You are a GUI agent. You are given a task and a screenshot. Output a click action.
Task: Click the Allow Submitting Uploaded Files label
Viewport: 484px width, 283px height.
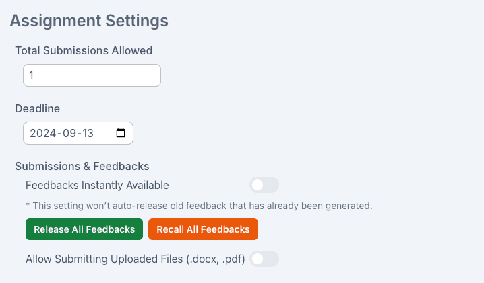point(135,259)
